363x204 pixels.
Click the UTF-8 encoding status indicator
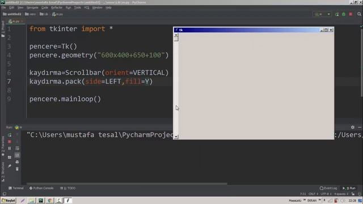click(326, 194)
